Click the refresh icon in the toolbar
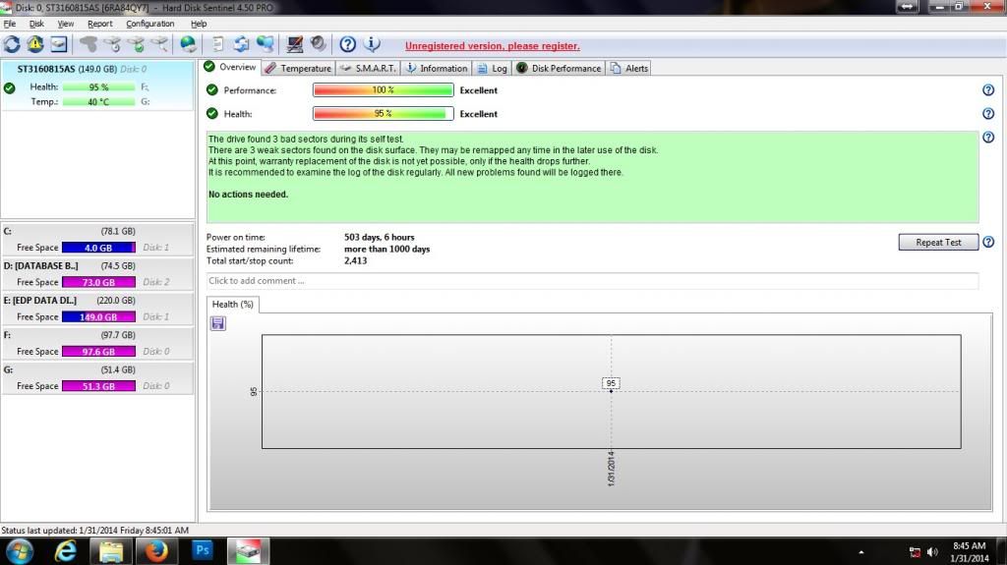Viewport: 1007px width, 565px height. (x=12, y=44)
